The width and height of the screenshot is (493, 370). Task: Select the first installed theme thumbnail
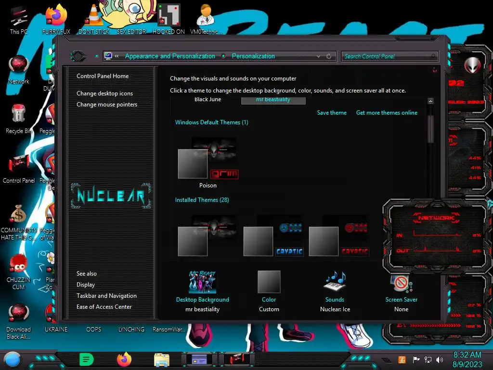208,236
